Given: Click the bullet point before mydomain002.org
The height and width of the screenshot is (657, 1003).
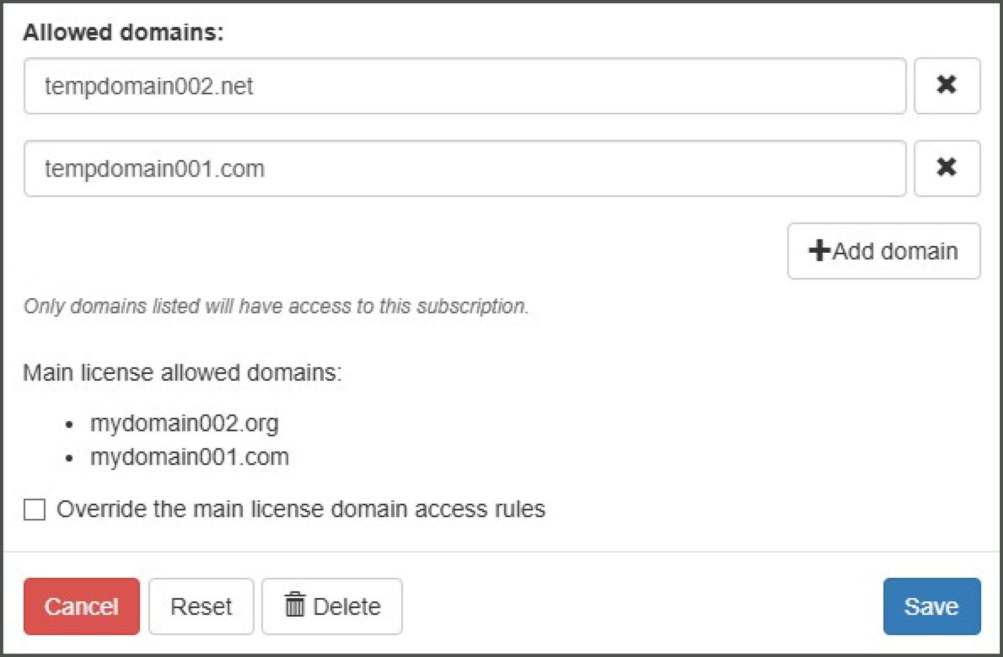Looking at the screenshot, I should 70,425.
